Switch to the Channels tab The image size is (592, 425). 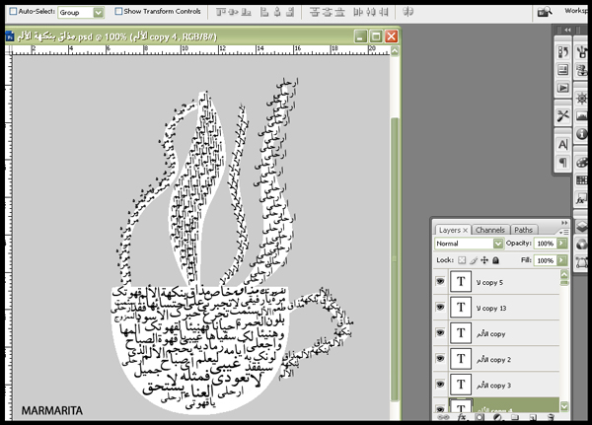(490, 230)
